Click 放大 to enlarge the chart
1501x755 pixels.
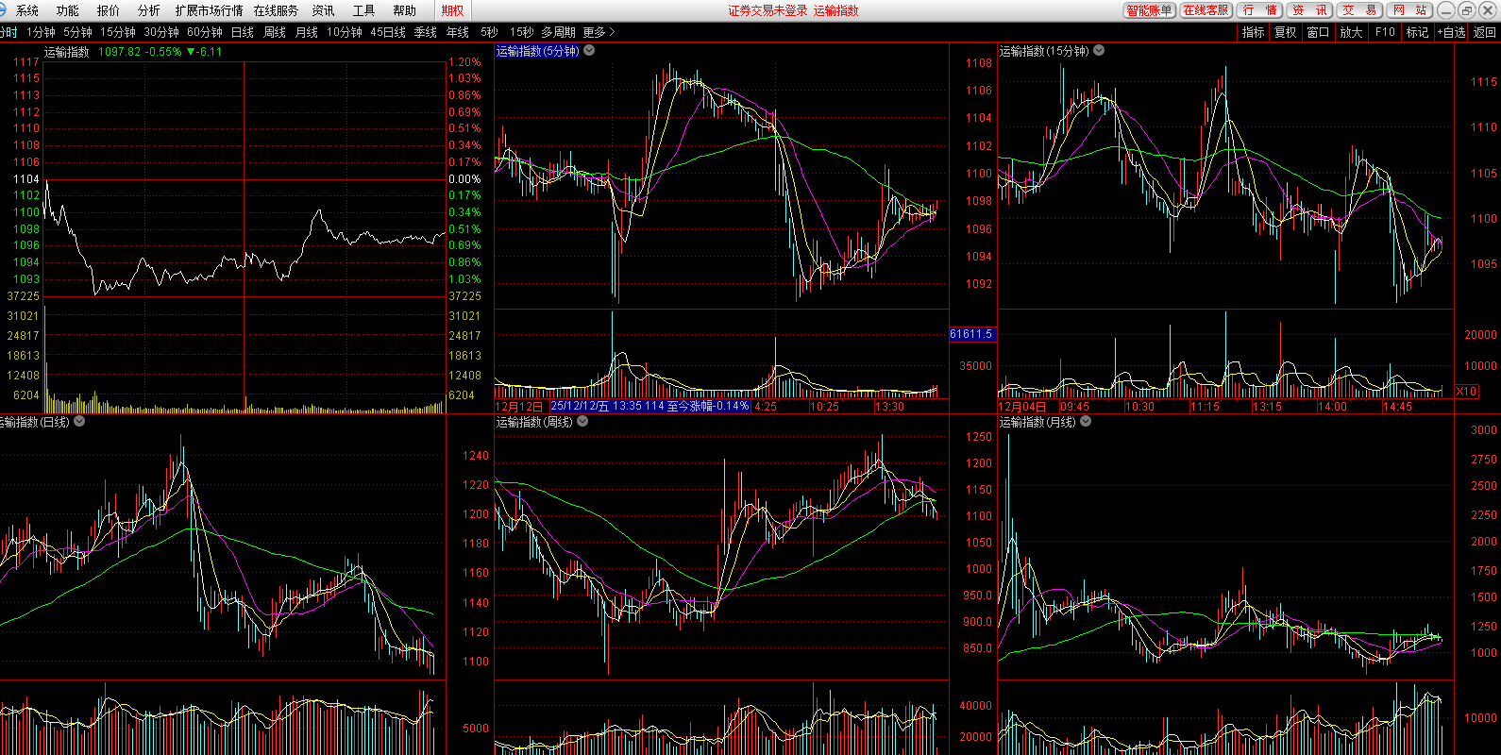coord(1351,32)
